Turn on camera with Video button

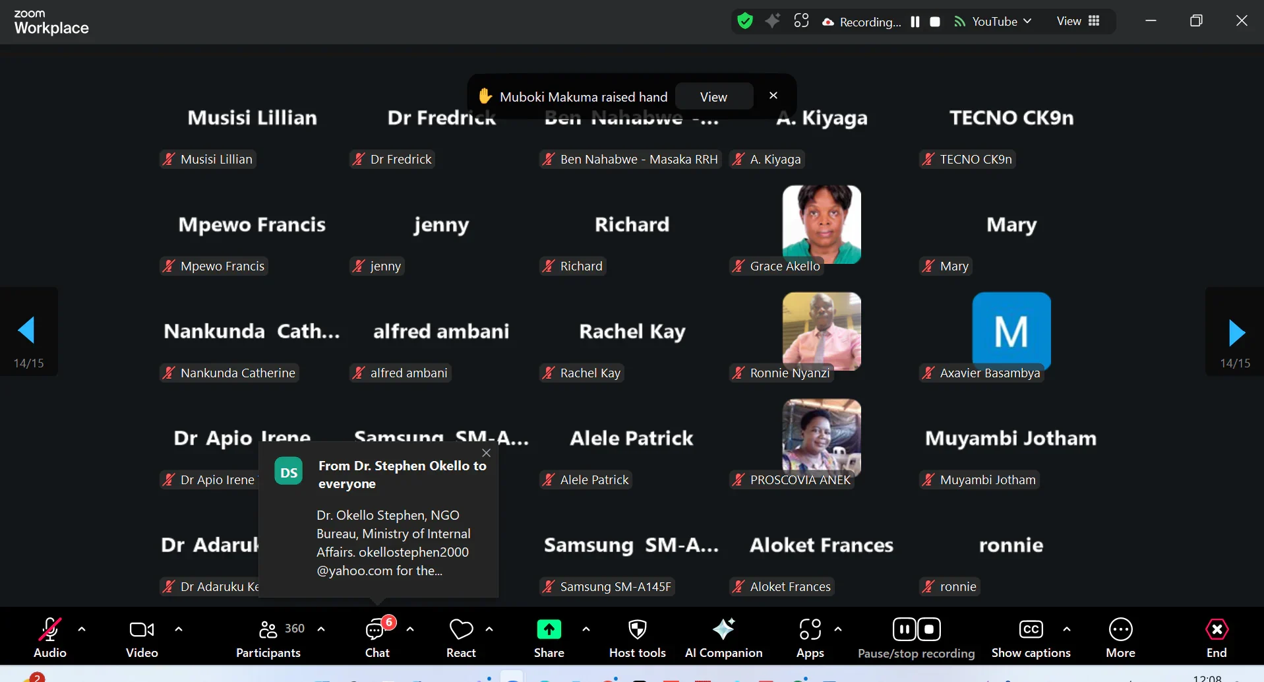coord(142,638)
